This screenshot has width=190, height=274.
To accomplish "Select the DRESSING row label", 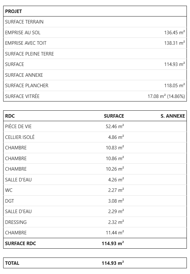I will click(16, 222).
